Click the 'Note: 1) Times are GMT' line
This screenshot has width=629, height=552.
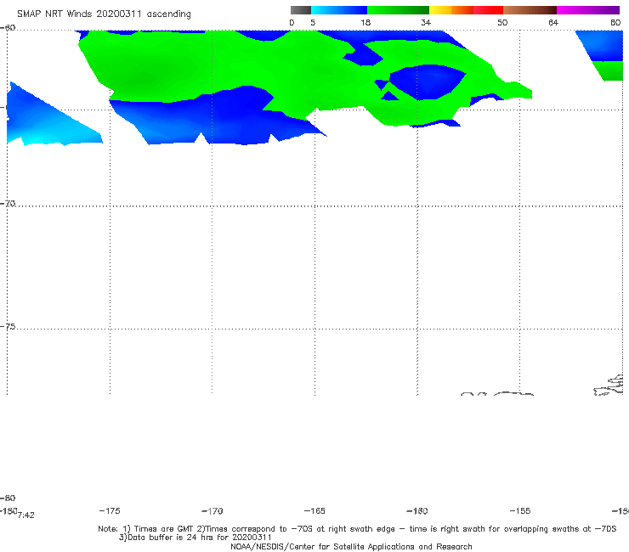[x=357, y=529]
